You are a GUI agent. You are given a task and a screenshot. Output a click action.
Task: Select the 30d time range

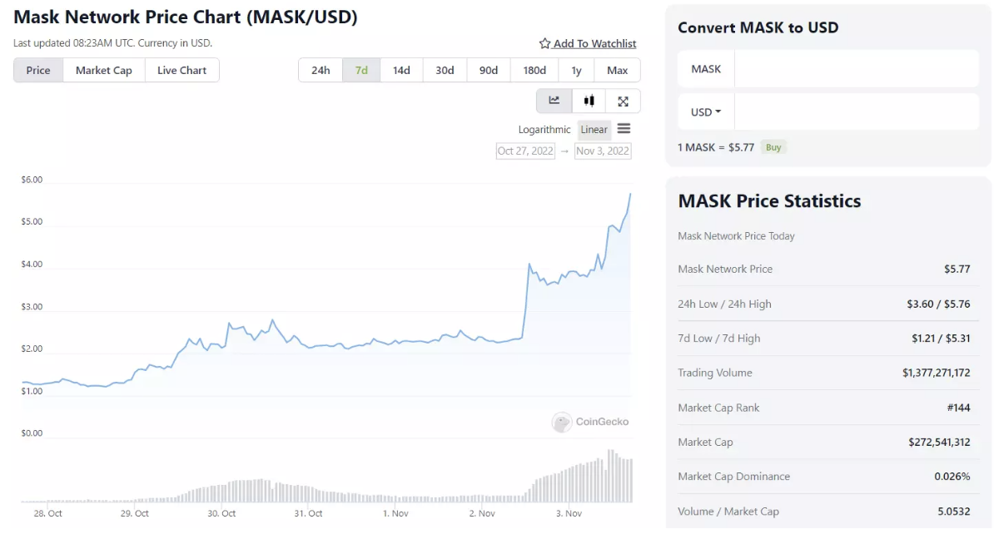click(445, 70)
